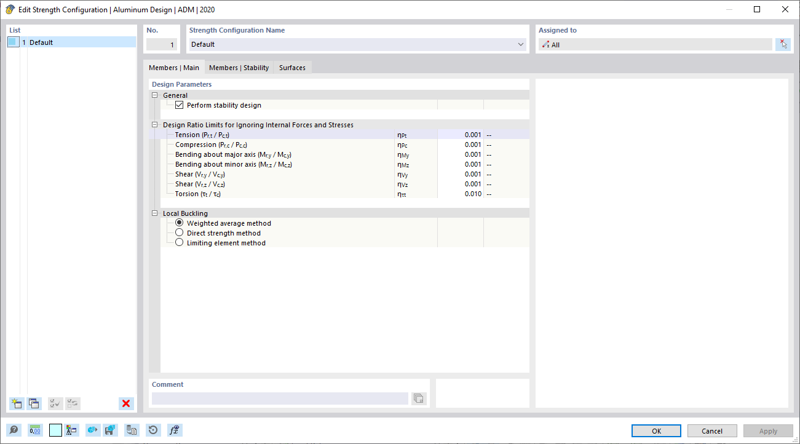Image resolution: width=800 pixels, height=444 pixels.
Task: Switch to the Members | Stability tab
Action: [239, 68]
